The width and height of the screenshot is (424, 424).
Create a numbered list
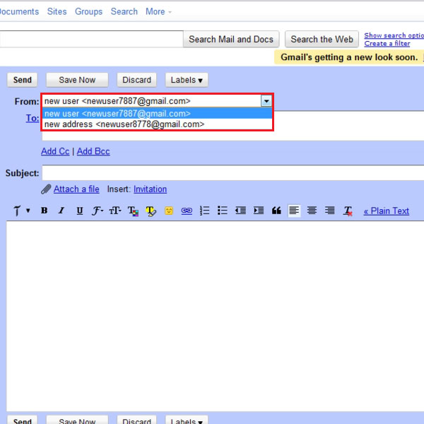click(x=205, y=211)
